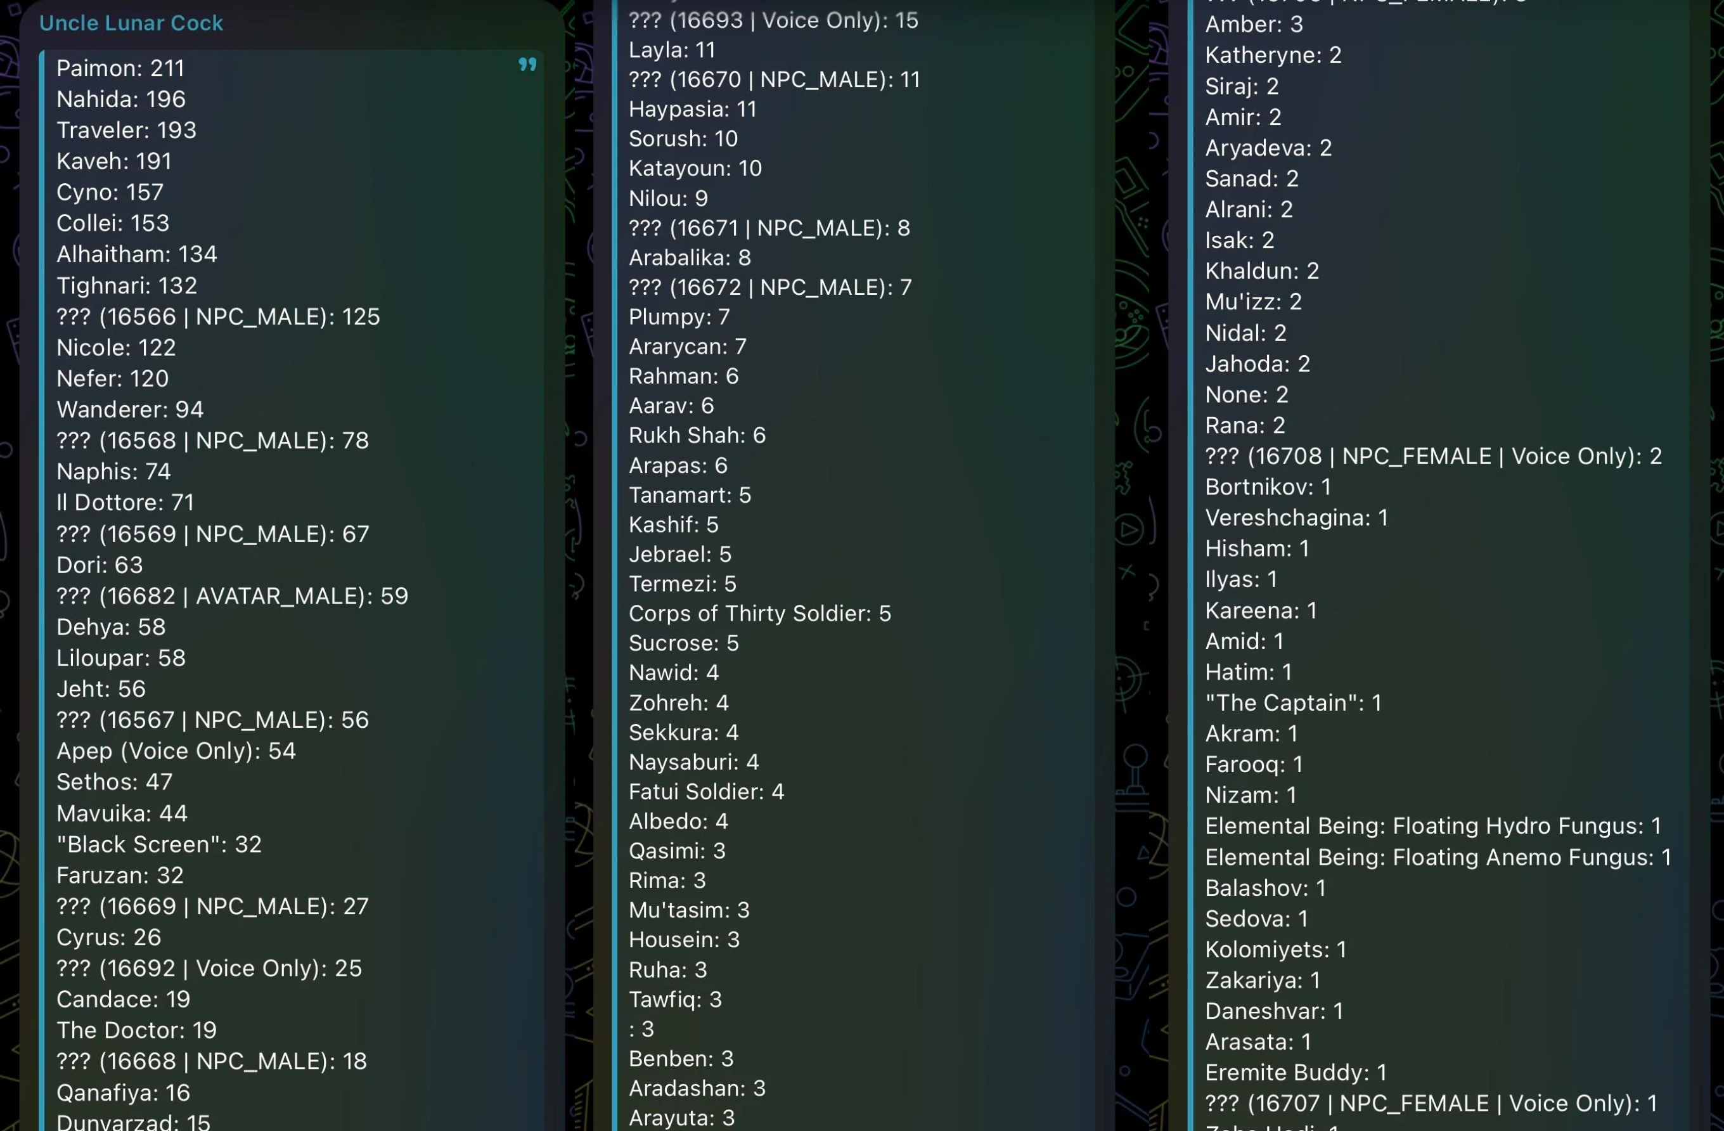Click the 'Eremite Buddy: 1' entry
The height and width of the screenshot is (1131, 1724).
point(1295,1072)
